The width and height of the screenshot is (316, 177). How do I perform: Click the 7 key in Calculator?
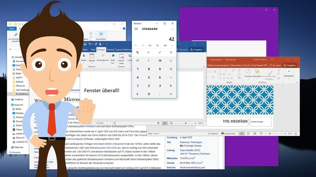tap(138, 69)
